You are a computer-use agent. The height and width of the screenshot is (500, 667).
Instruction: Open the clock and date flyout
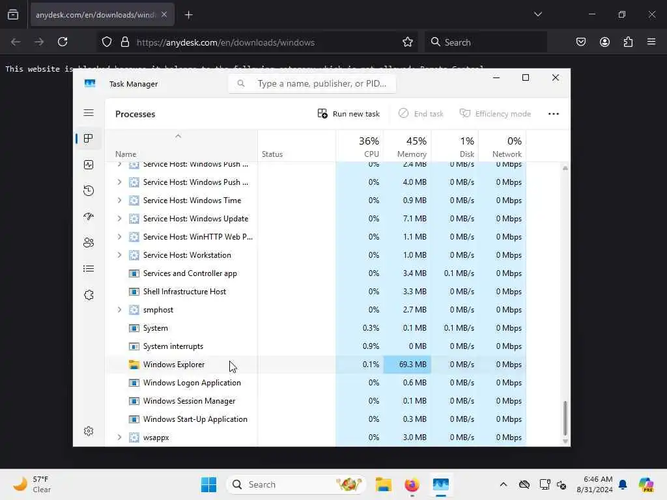(594, 484)
